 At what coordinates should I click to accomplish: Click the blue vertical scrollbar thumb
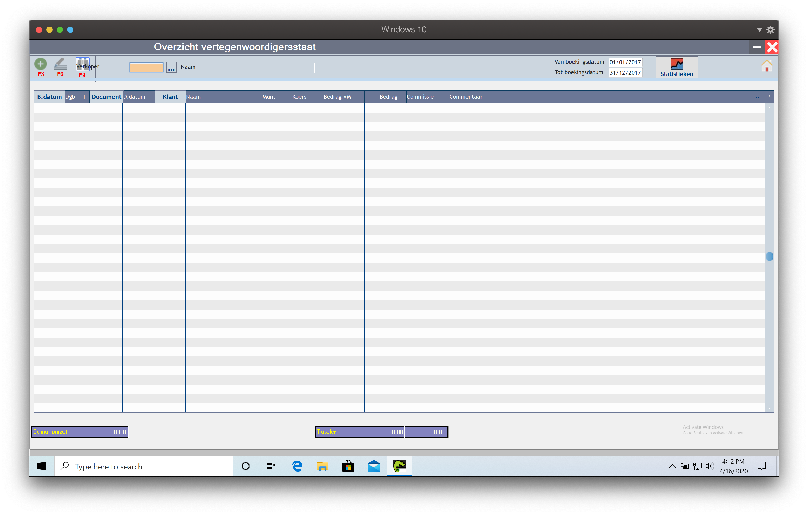click(769, 256)
